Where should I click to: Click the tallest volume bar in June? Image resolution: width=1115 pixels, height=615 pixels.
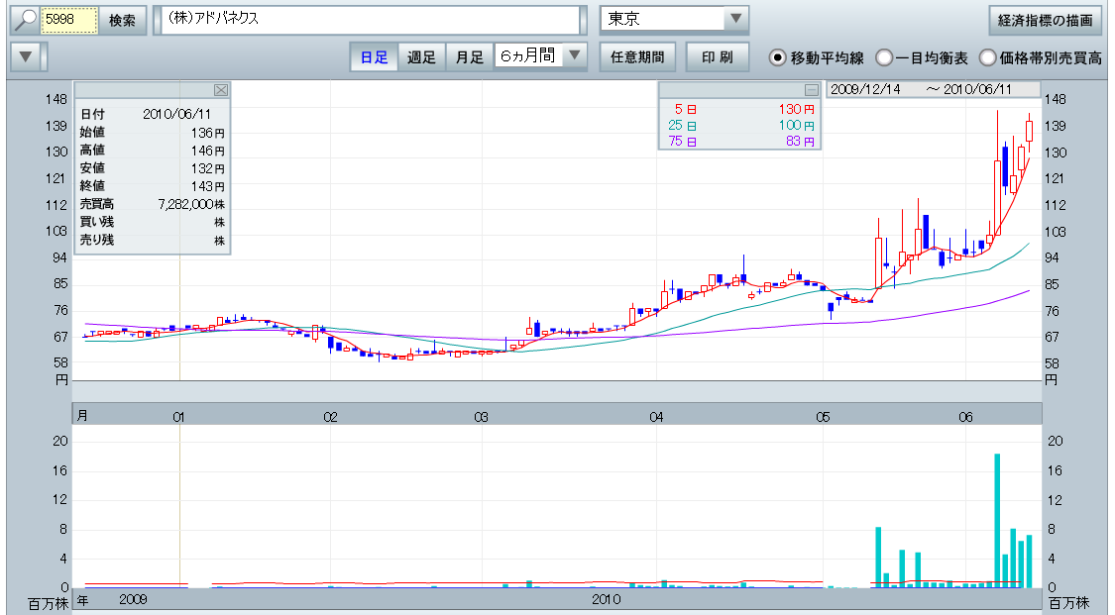tap(997, 520)
